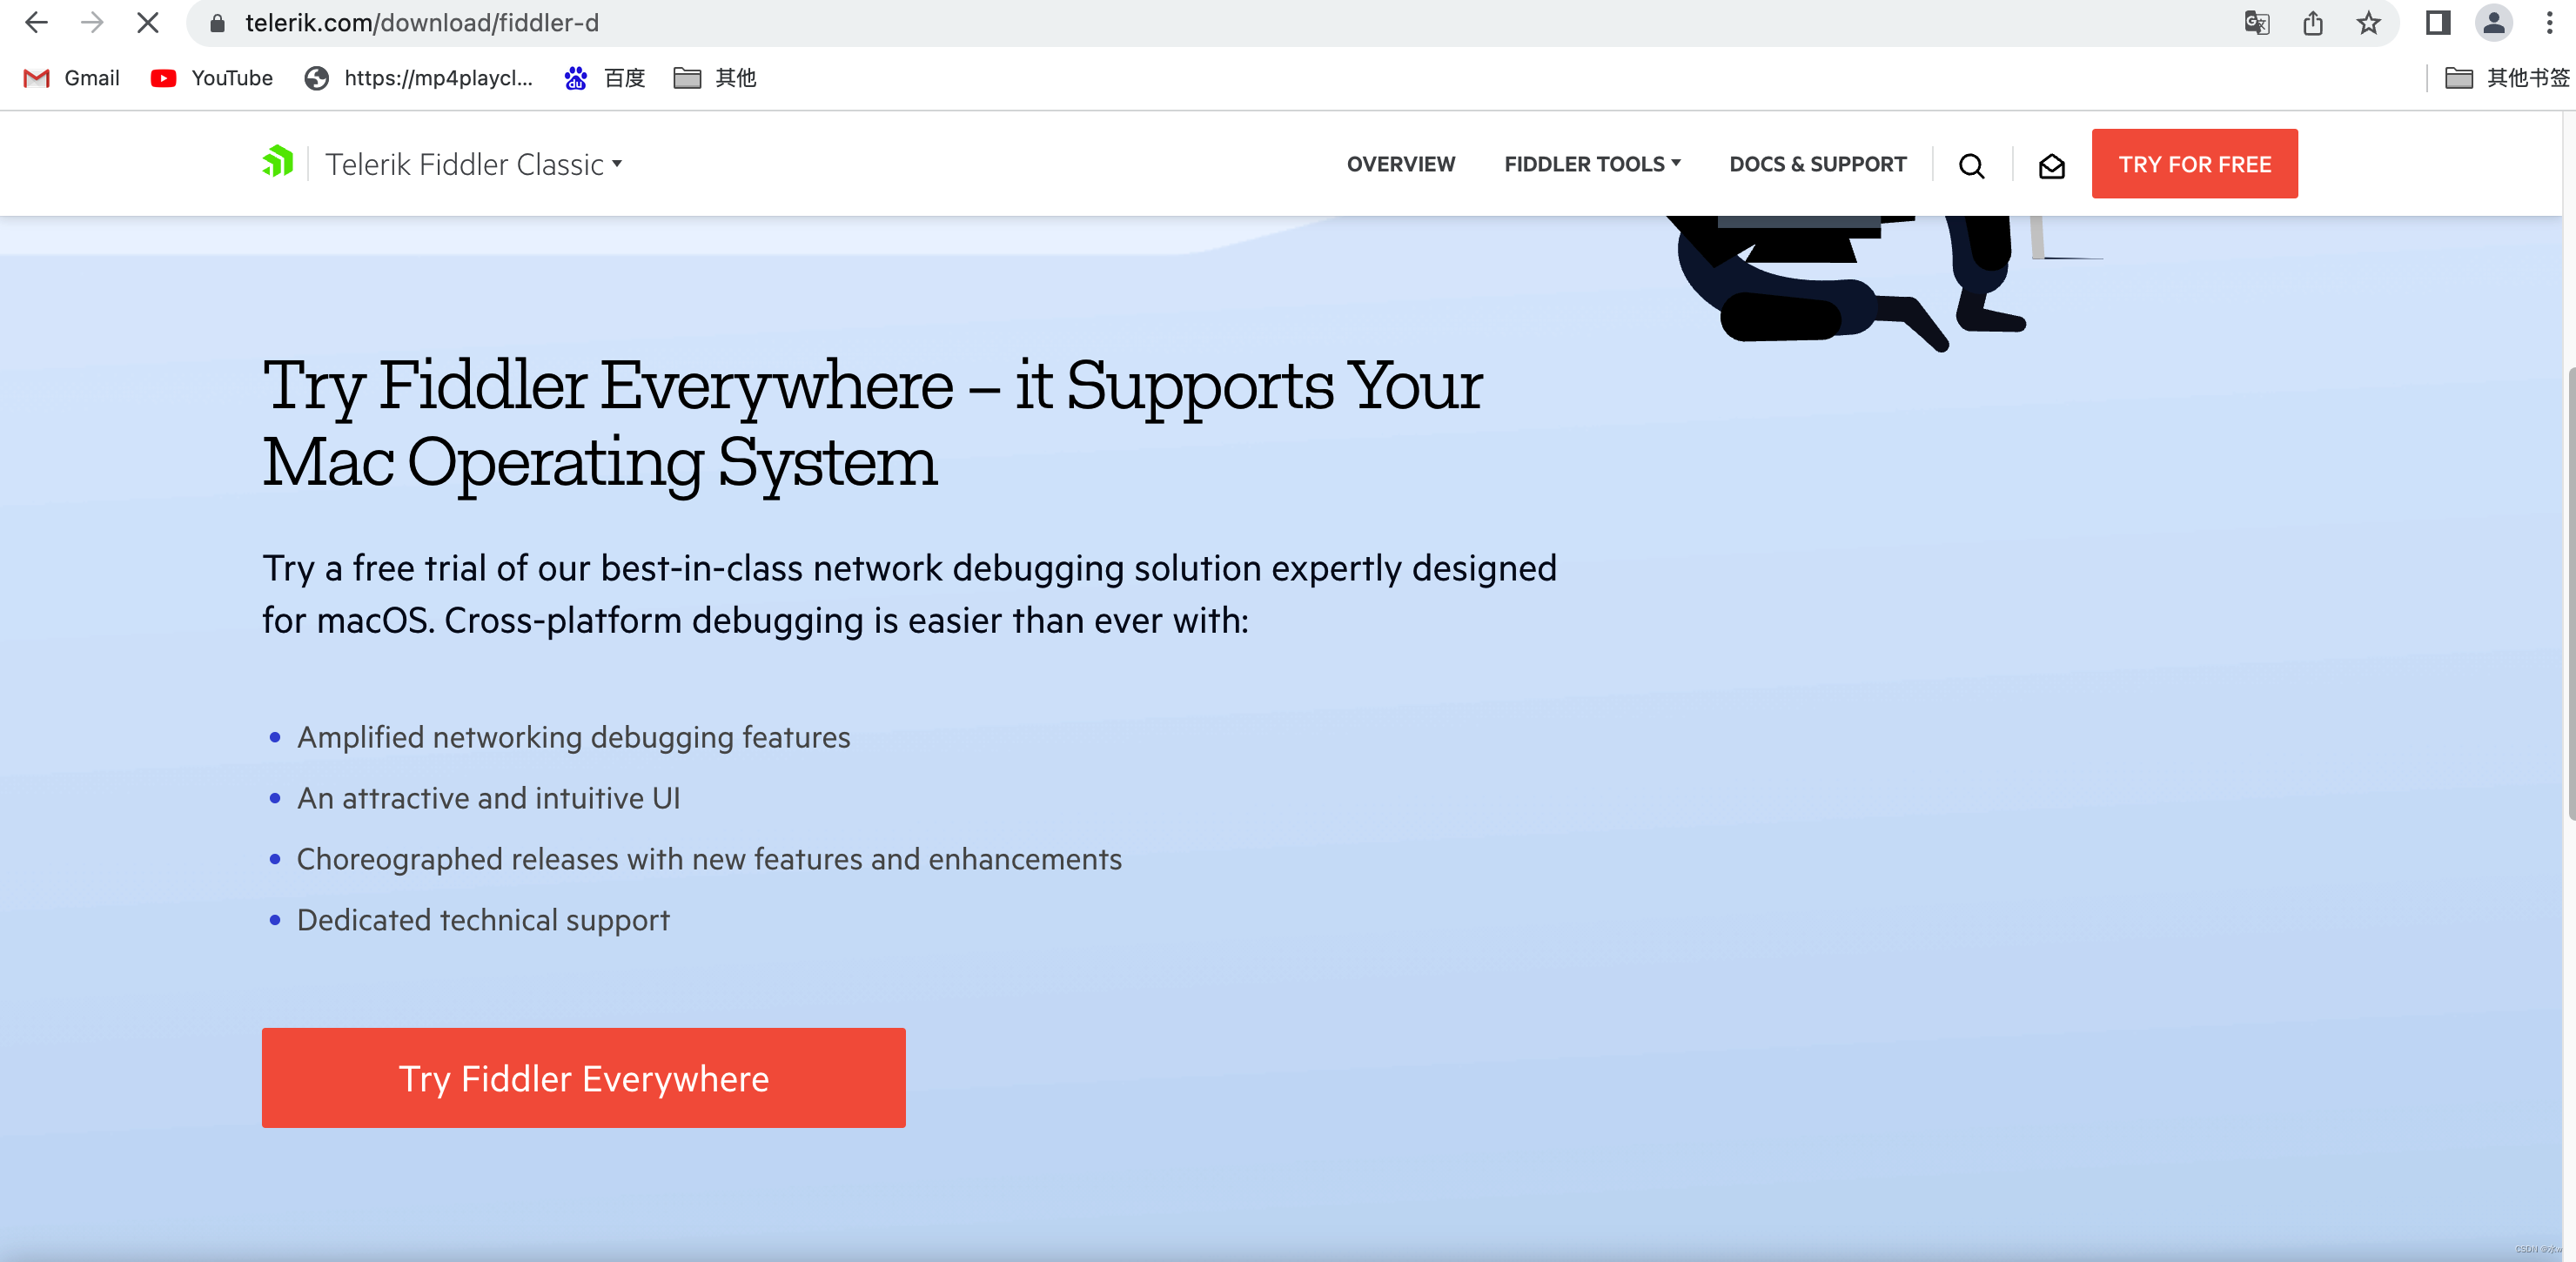Image resolution: width=2576 pixels, height=1262 pixels.
Task: Open the user profile avatar
Action: coord(2494,22)
